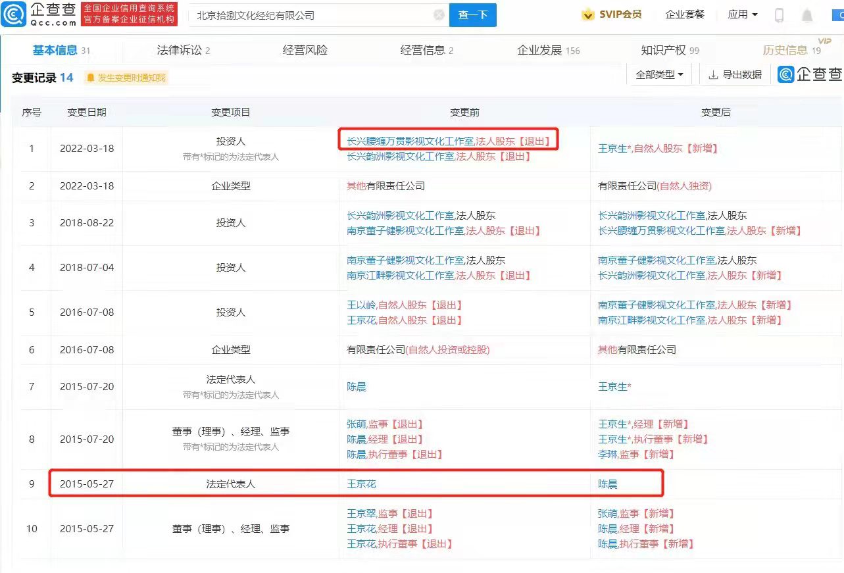Switch to the 知识产权 tab
Image resolution: width=844 pixels, height=573 pixels.
670,50
